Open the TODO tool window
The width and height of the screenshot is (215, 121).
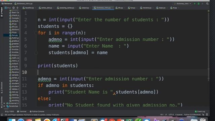pos(10,112)
